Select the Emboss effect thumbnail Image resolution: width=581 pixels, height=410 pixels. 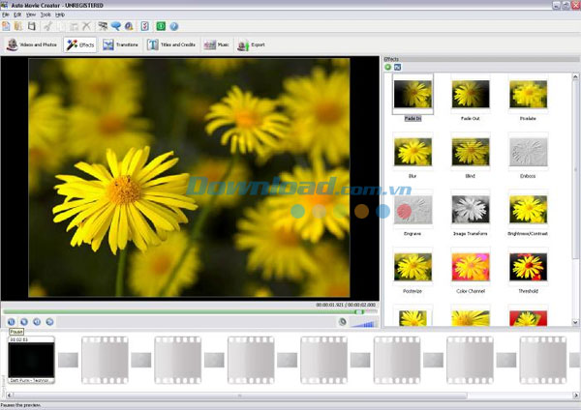(x=528, y=150)
